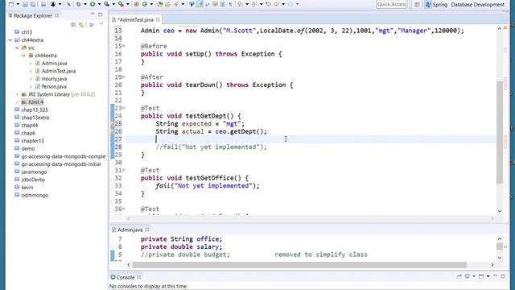Collapse all in Package Explorer
This screenshot has height=290, width=515.
coord(73,25)
